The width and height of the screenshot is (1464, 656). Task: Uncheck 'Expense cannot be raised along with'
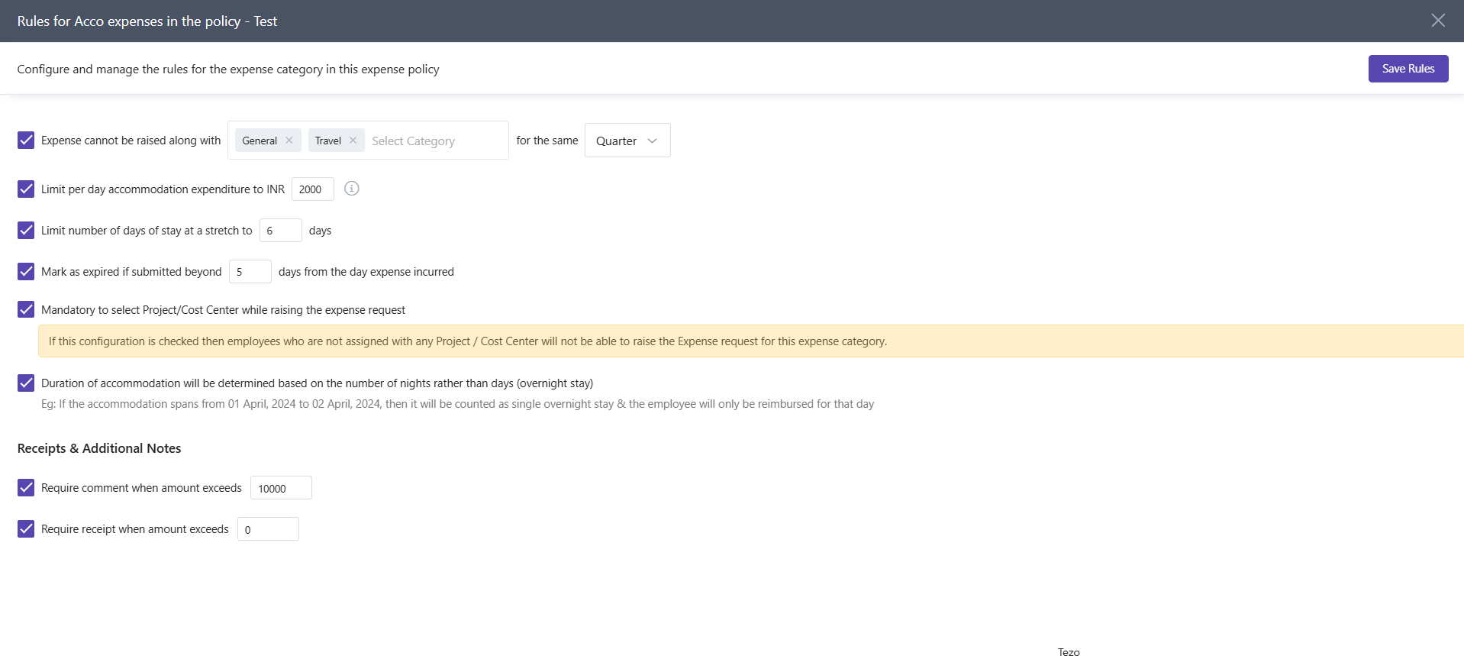[26, 141]
